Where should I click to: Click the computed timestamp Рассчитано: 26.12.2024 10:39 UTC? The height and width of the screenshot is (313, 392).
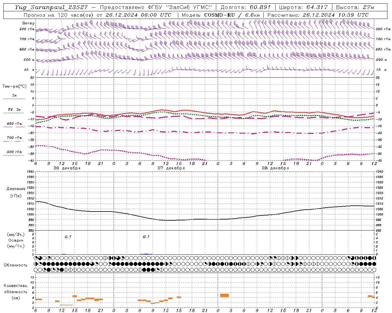point(318,15)
